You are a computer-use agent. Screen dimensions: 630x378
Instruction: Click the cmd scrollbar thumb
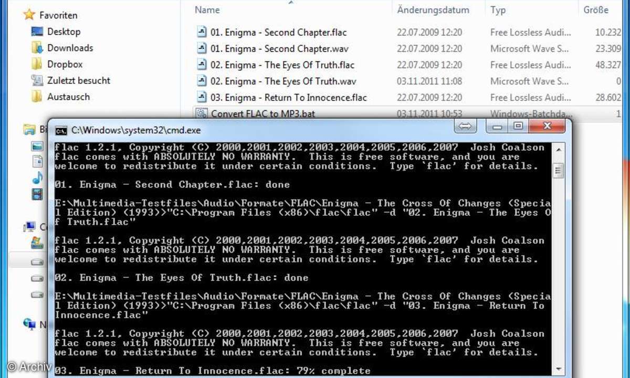tap(558, 171)
